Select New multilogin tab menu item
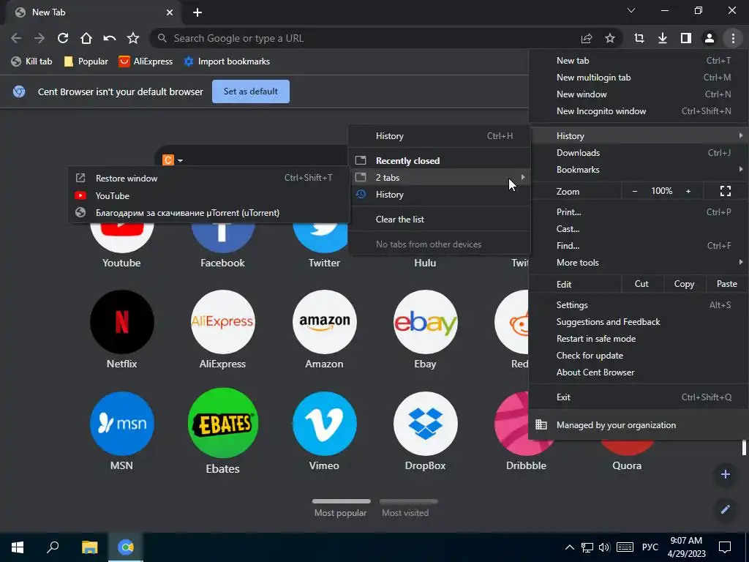This screenshot has width=749, height=562. [x=639, y=78]
